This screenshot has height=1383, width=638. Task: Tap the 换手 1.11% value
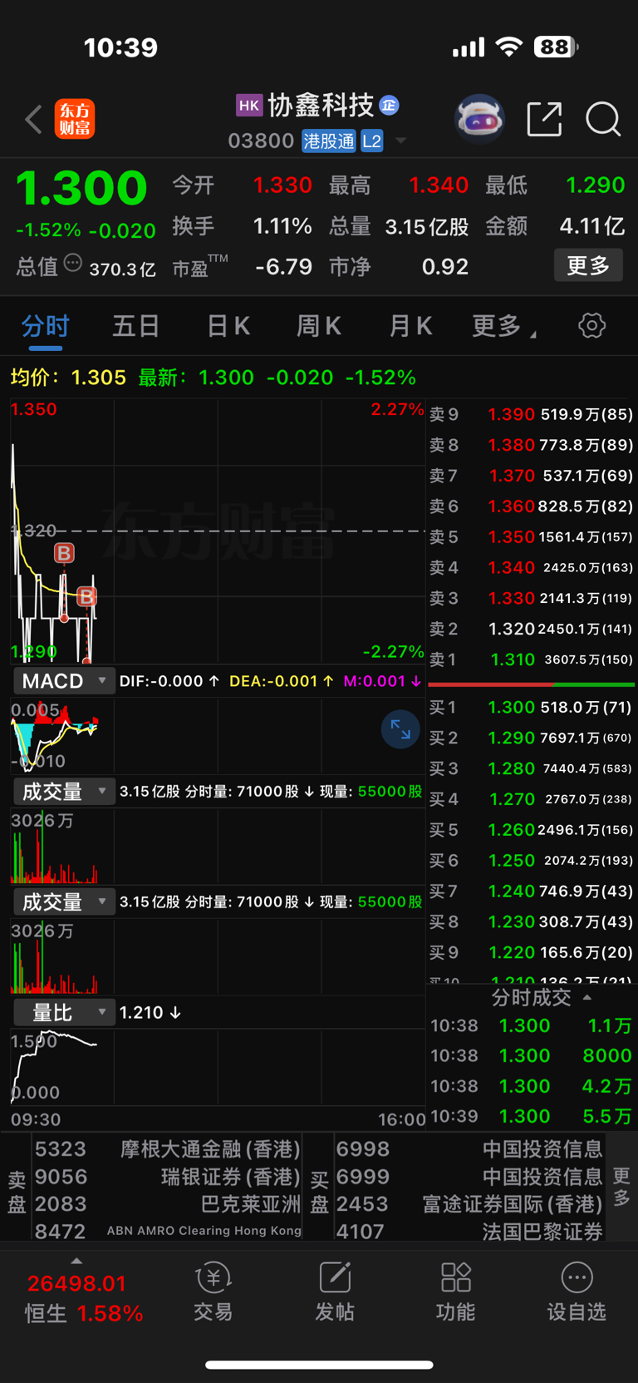282,226
